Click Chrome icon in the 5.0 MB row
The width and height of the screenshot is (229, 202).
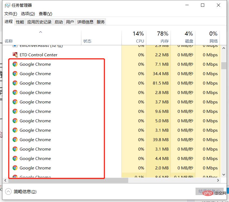(x=15, y=121)
